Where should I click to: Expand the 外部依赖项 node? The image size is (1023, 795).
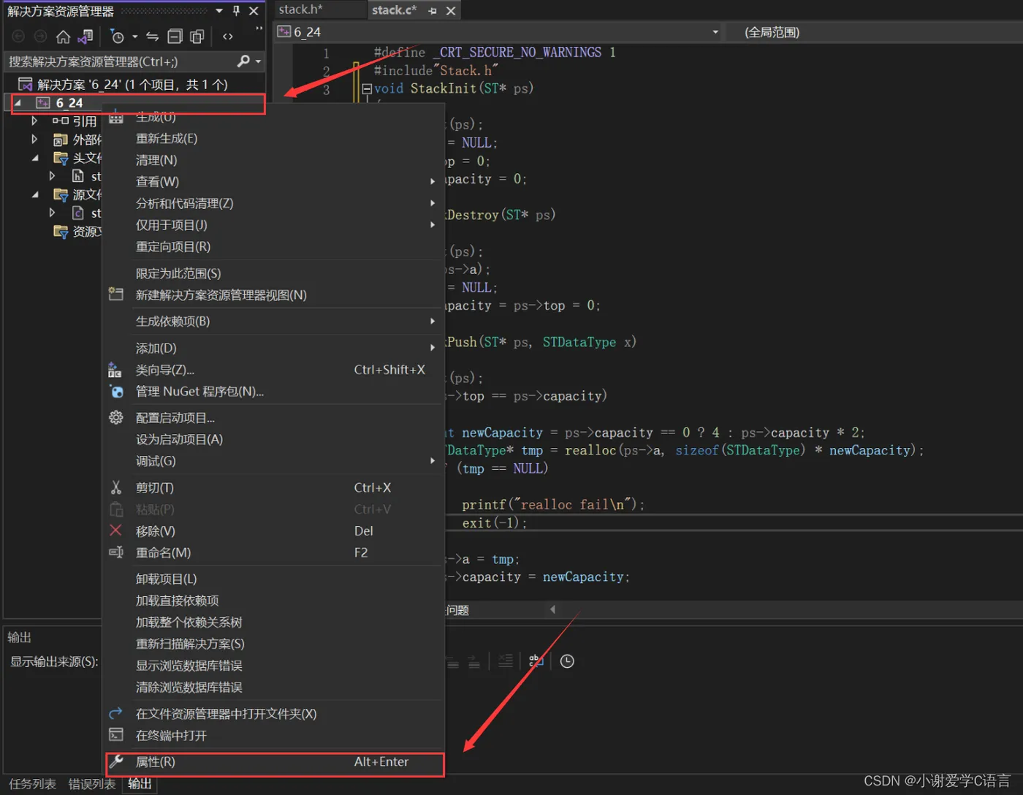pos(34,139)
